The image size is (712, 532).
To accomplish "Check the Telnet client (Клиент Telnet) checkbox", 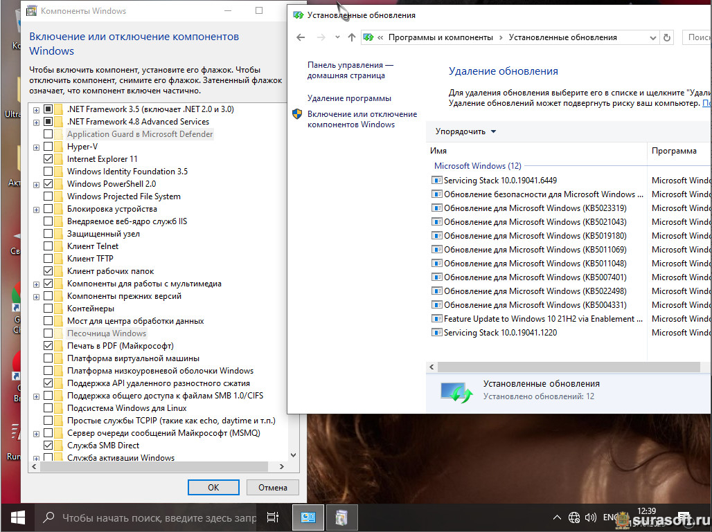I will pos(48,246).
